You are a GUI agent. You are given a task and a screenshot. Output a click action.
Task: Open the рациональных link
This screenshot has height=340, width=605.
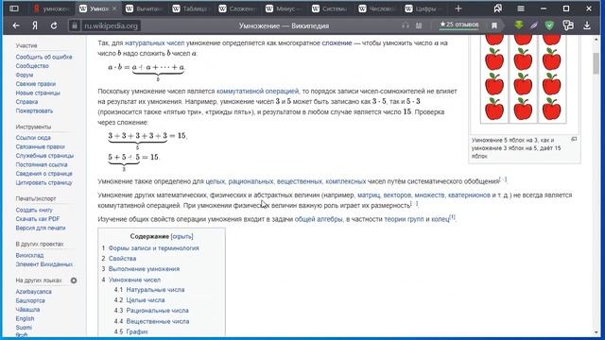(x=251, y=181)
